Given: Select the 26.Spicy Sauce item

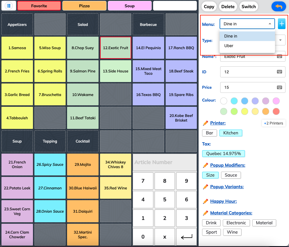Looking at the screenshot, I should (x=50, y=165).
